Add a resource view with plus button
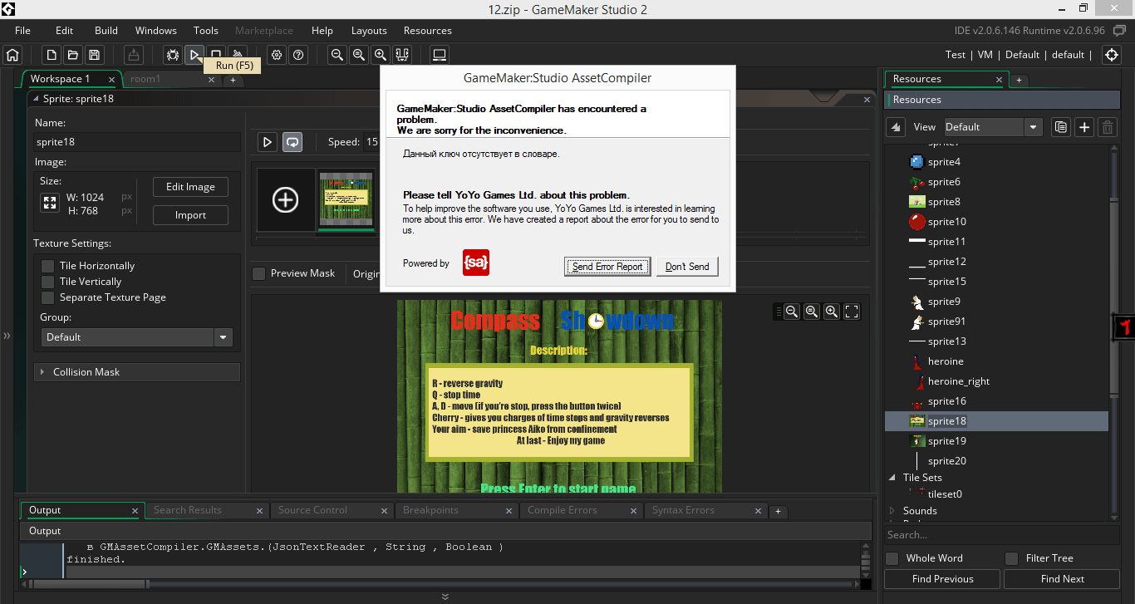1135x604 pixels. (1084, 127)
